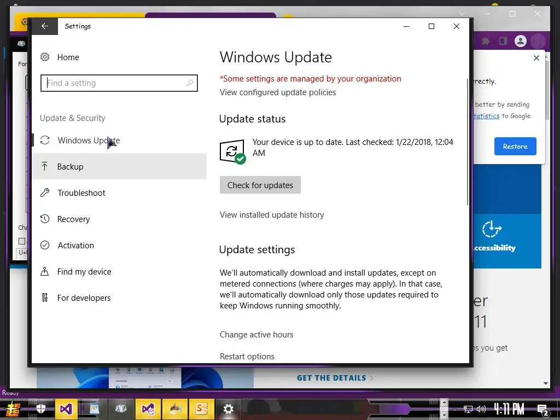Open the Backup section
This screenshot has width=560, height=420.
pyautogui.click(x=119, y=166)
